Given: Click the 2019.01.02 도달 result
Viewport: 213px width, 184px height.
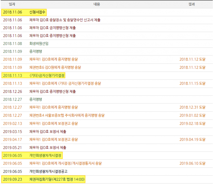Looking at the screenshot, I should [x=192, y=115].
